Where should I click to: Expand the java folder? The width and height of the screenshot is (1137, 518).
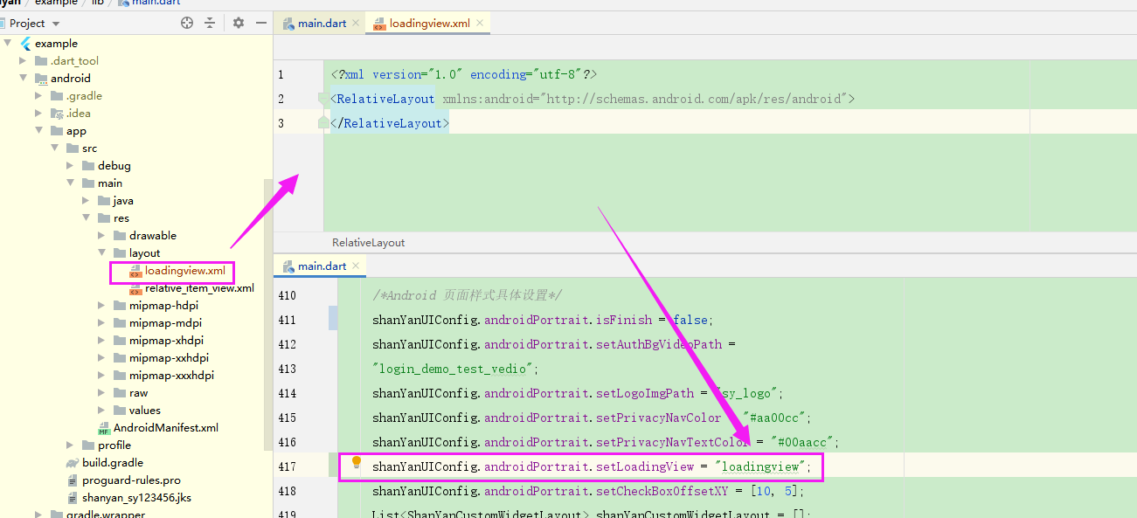[x=87, y=201]
